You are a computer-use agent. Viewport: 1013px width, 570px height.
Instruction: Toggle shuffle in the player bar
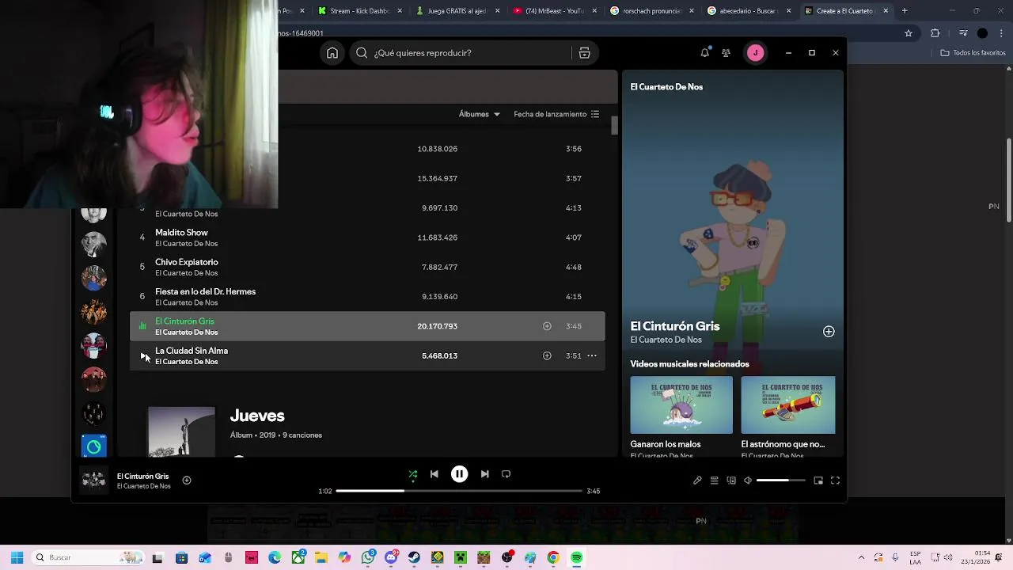click(412, 474)
